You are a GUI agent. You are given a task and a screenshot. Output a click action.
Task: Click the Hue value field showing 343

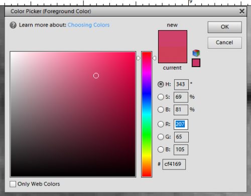click(x=181, y=85)
